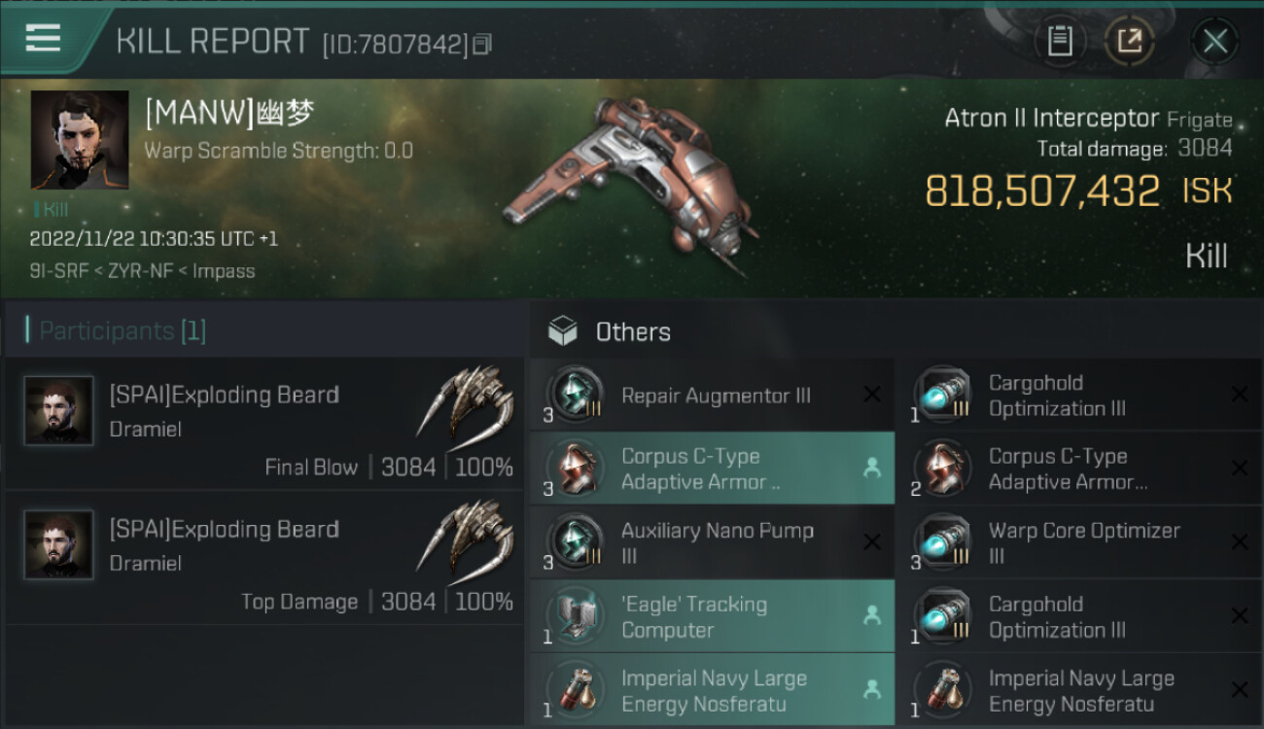Share the kill report externally
The height and width of the screenshot is (729, 1264).
pyautogui.click(x=1129, y=42)
